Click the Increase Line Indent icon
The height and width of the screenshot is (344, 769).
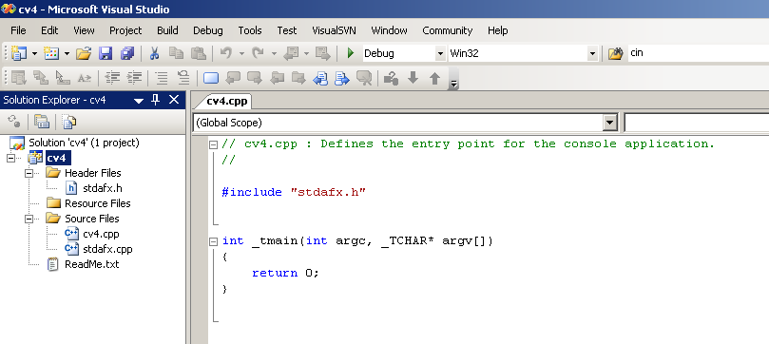coord(134,77)
